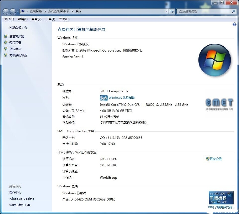Click the SMET-HTPC computer name value
The width and height of the screenshot is (239, 214).
108,159
